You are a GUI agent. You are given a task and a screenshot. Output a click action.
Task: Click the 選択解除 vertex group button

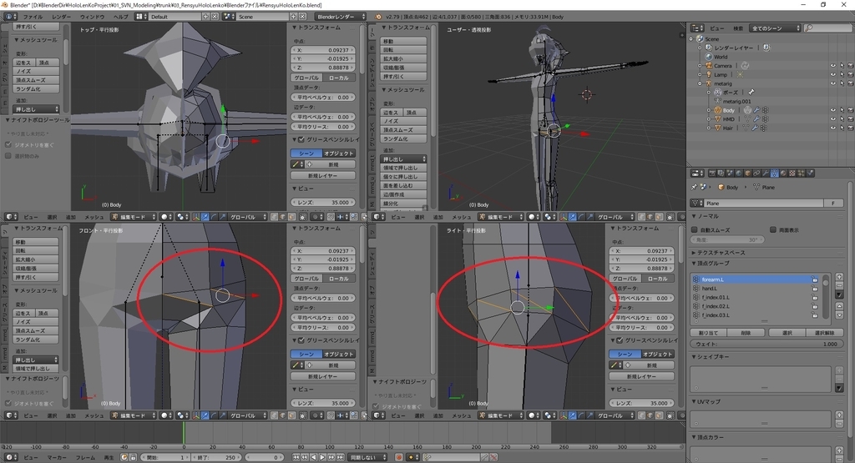pos(824,333)
